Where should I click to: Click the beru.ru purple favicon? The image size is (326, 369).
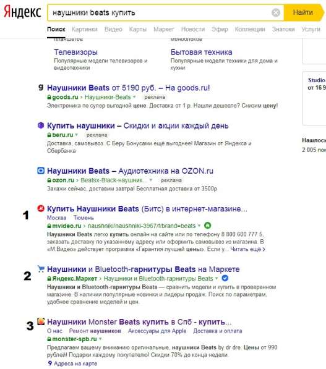click(41, 125)
